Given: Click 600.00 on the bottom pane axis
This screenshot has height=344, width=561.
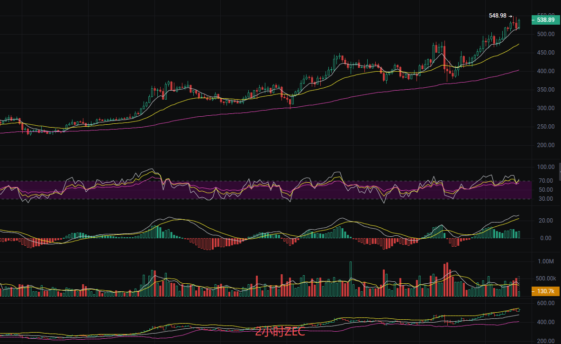Looking at the screenshot, I should (x=546, y=303).
